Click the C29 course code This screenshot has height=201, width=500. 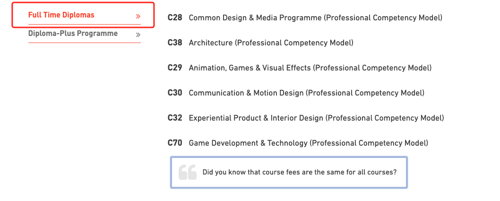click(175, 68)
